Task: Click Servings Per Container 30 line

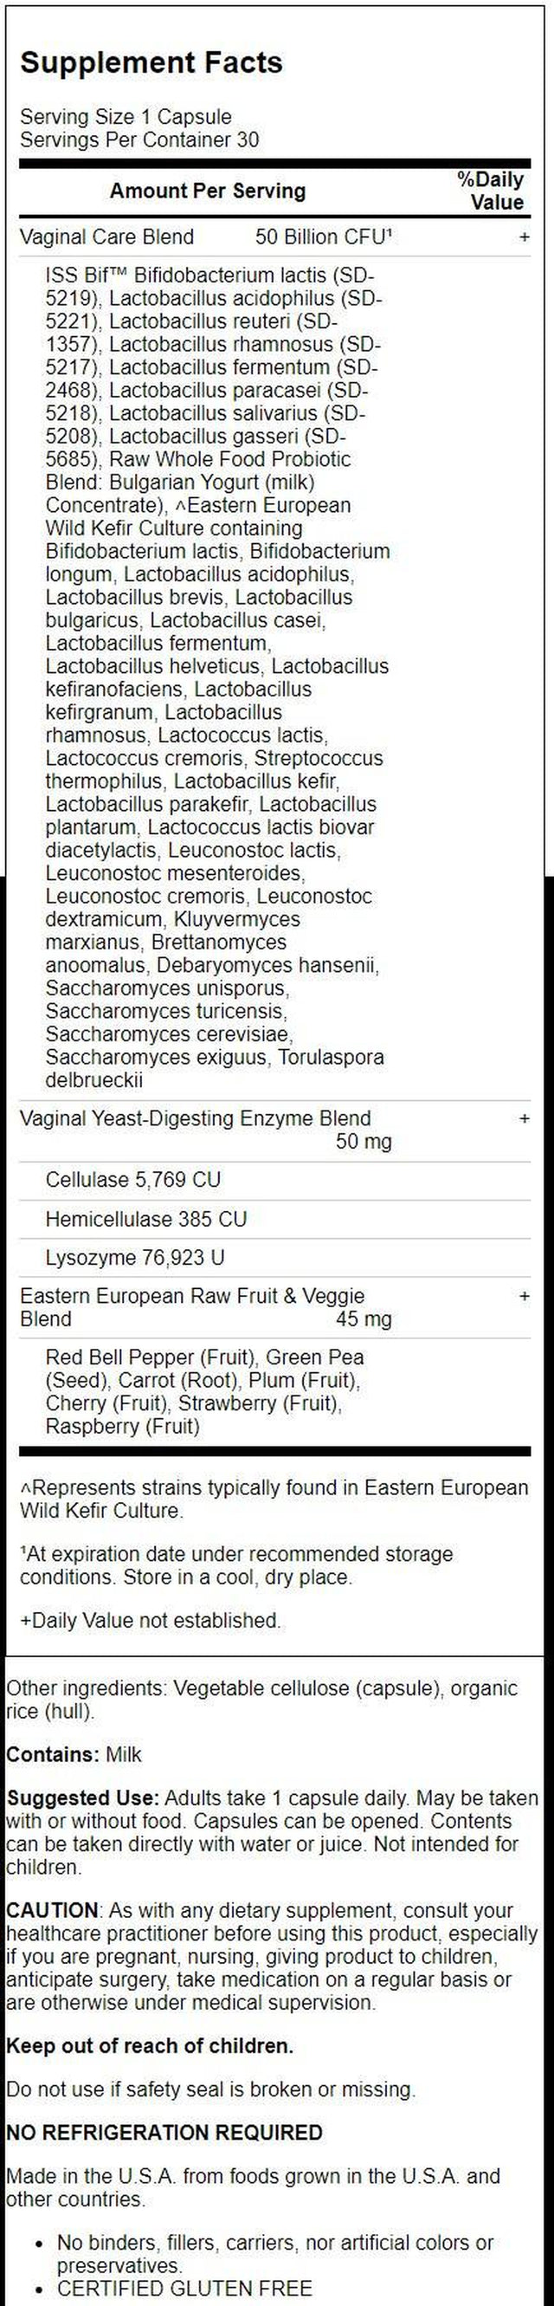Action: pos(138,139)
